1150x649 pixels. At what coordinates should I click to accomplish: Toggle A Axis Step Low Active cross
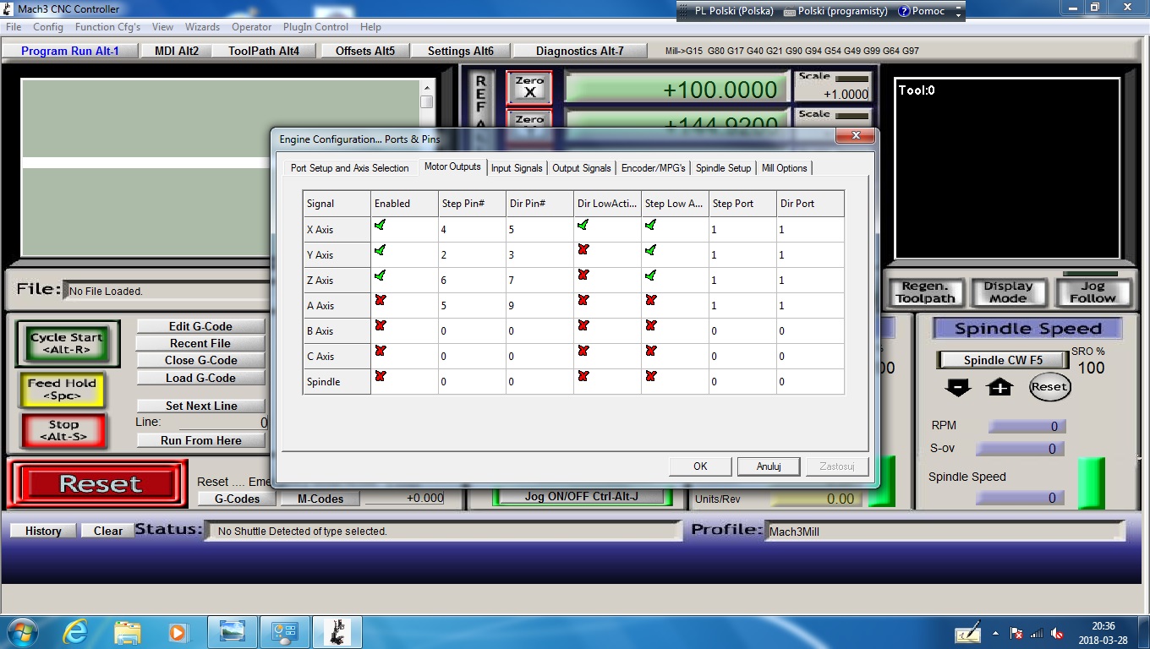pos(651,300)
